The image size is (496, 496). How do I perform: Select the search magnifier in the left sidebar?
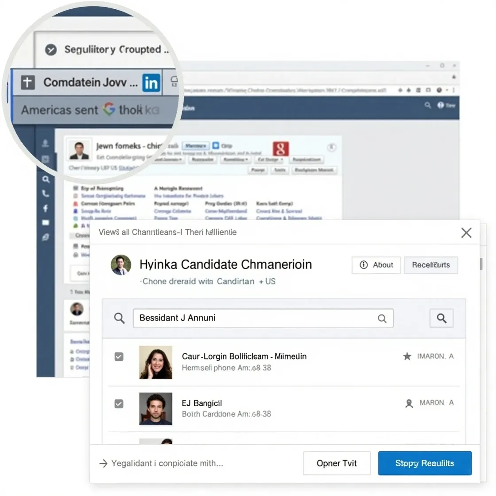pos(46,179)
